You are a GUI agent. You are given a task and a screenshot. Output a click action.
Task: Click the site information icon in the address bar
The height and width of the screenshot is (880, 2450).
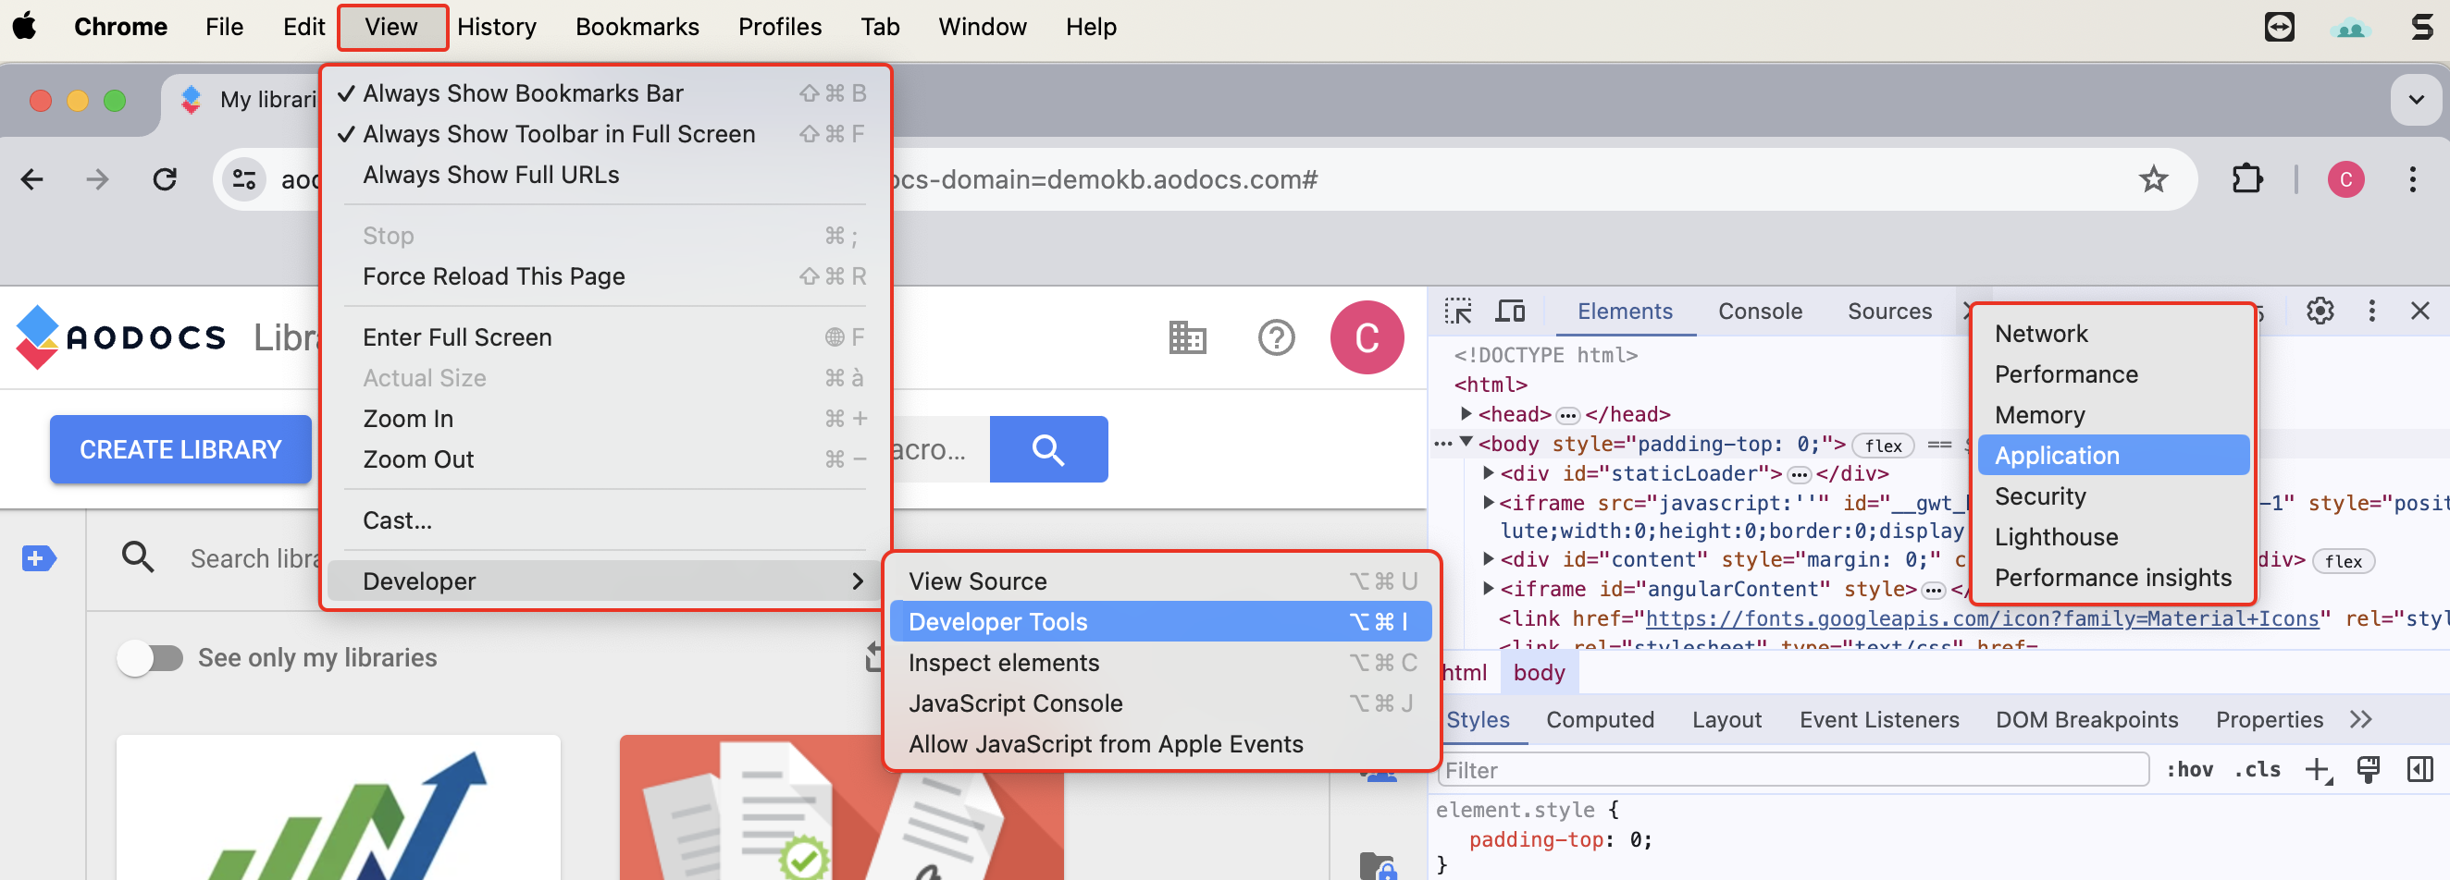pyautogui.click(x=244, y=179)
